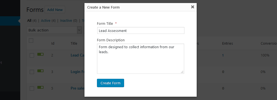
Task: Open entries count link for form 2
Action: [223, 55]
